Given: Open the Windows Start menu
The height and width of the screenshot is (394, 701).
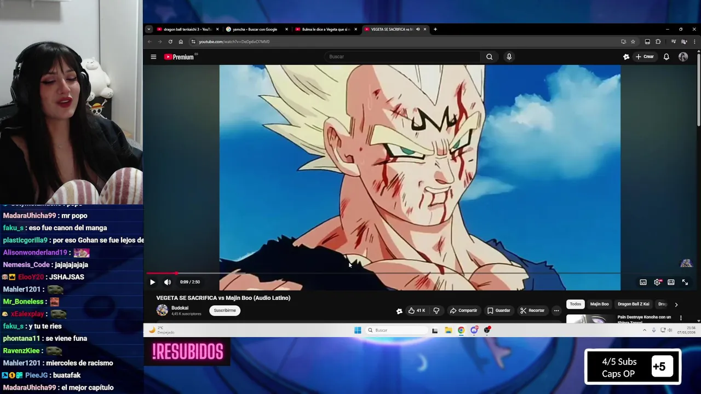Looking at the screenshot, I should click(358, 330).
